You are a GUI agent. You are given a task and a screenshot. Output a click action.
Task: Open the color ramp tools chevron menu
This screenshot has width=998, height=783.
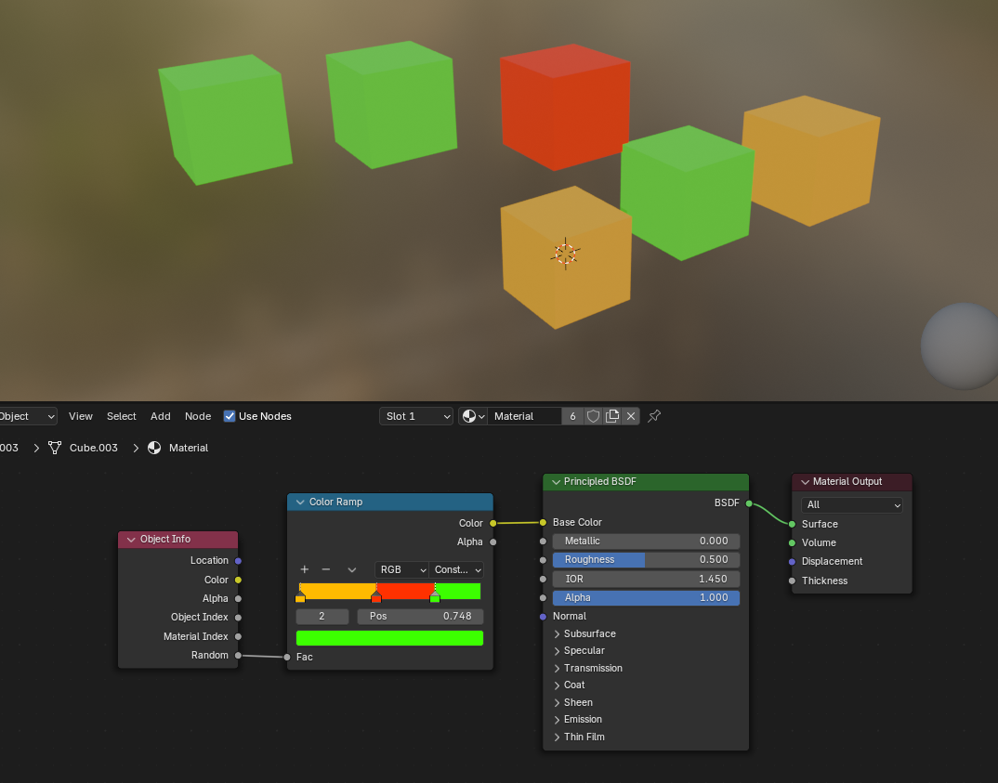coord(351,569)
